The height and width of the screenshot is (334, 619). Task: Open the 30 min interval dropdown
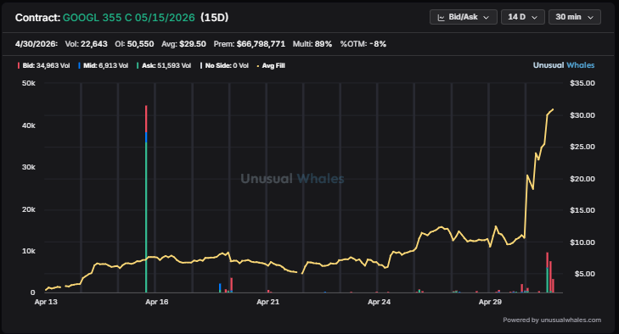pyautogui.click(x=574, y=17)
